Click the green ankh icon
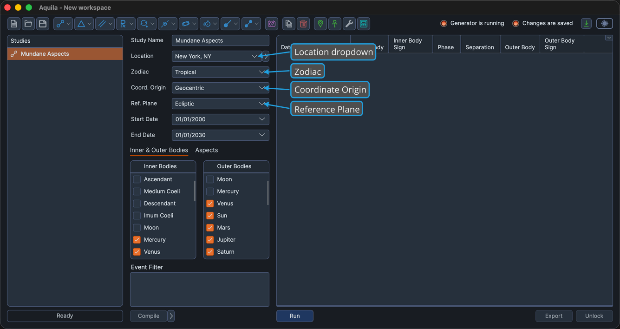The image size is (620, 329). point(335,24)
